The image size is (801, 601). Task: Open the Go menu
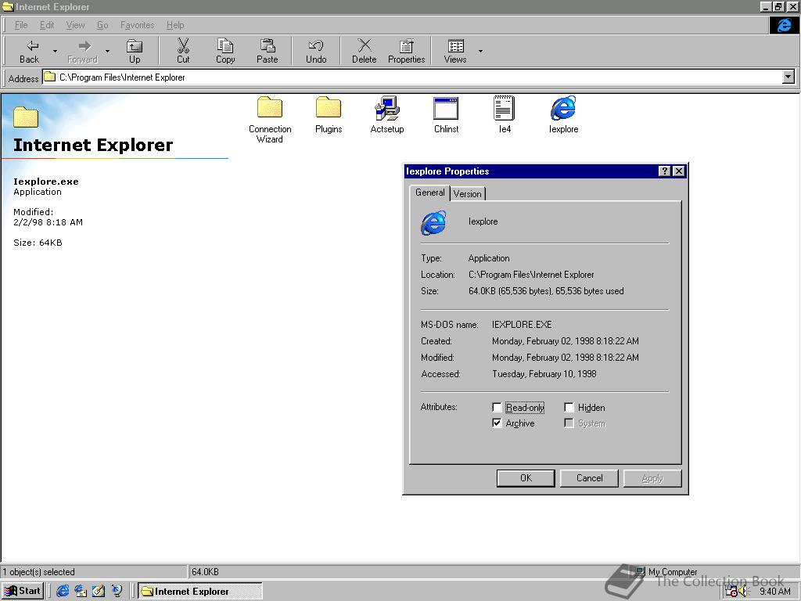102,25
